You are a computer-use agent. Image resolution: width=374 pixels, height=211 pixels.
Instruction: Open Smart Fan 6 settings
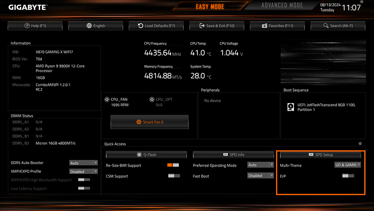150,122
